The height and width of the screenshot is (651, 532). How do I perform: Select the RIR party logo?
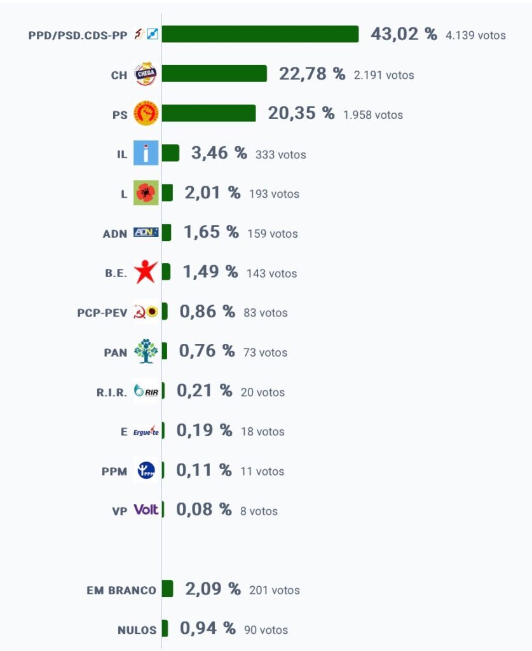146,391
